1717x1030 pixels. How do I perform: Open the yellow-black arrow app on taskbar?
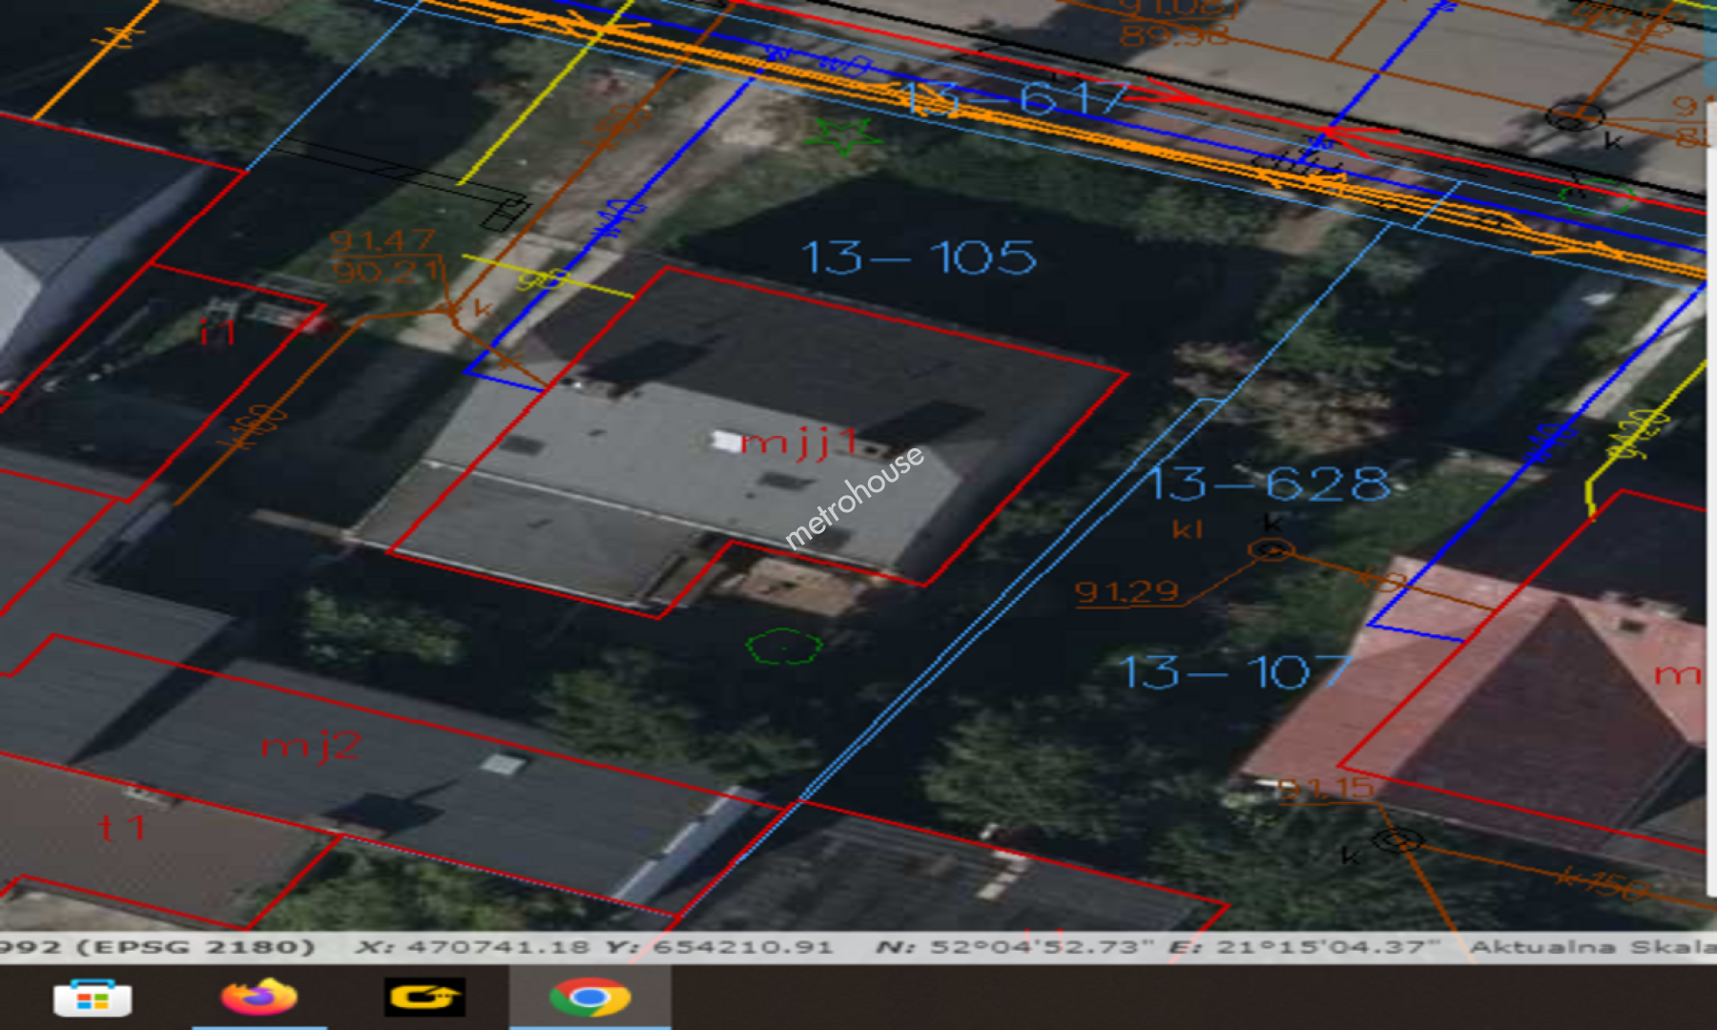pyautogui.click(x=424, y=998)
